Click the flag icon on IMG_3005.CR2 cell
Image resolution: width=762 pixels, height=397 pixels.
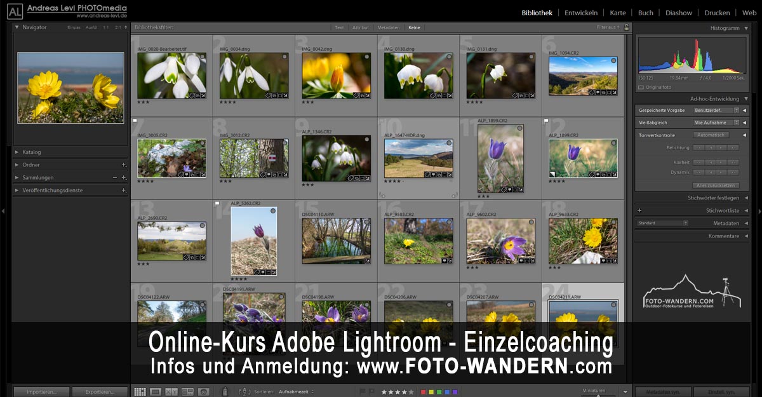[135, 120]
